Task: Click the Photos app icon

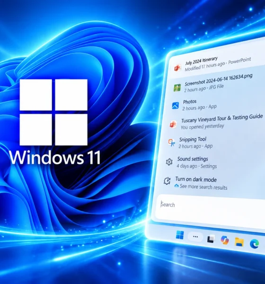Action: (176, 106)
